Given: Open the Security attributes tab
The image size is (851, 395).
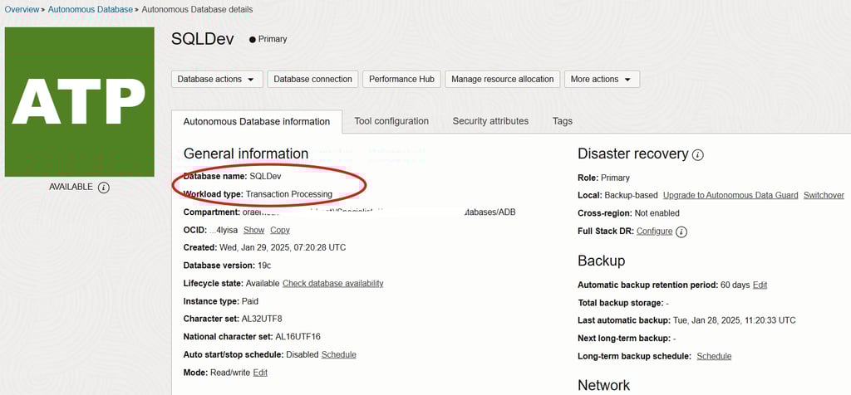Looking at the screenshot, I should coord(490,121).
